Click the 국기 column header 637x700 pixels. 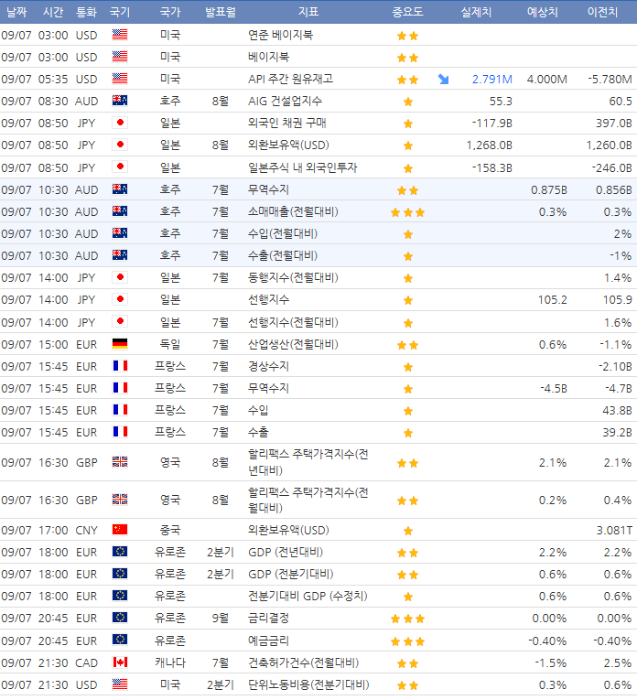pyautogui.click(x=120, y=12)
